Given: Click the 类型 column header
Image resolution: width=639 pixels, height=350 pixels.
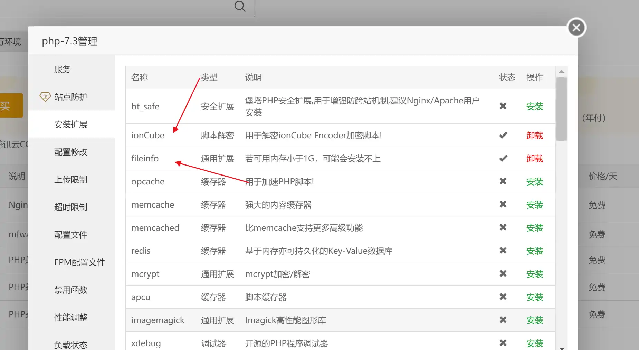Looking at the screenshot, I should tap(209, 78).
